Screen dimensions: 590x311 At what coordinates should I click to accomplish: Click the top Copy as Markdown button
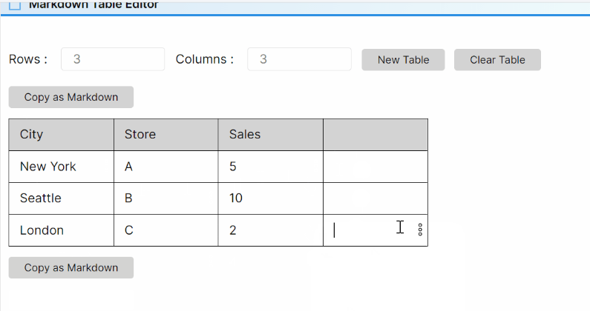click(71, 97)
